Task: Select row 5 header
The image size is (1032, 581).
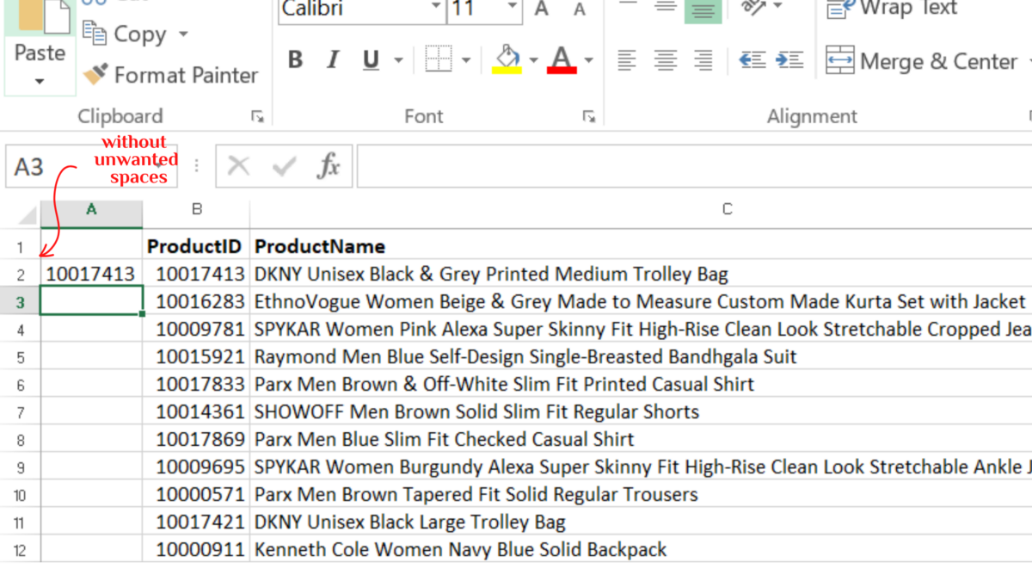Action: coord(21,357)
